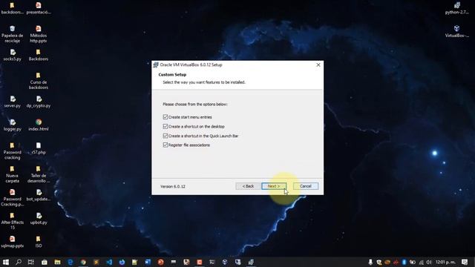Screen dimensions: 475x267
Task: Launch Microsoft Edge from taskbar
Action: tap(71, 262)
